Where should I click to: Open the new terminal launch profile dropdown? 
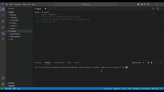(146, 63)
